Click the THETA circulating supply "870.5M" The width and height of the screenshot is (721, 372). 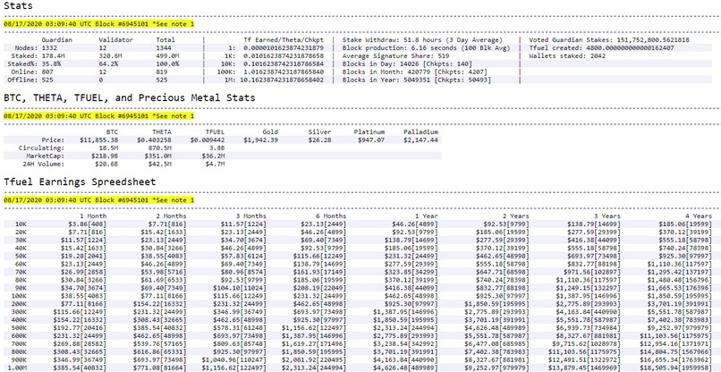pos(160,148)
